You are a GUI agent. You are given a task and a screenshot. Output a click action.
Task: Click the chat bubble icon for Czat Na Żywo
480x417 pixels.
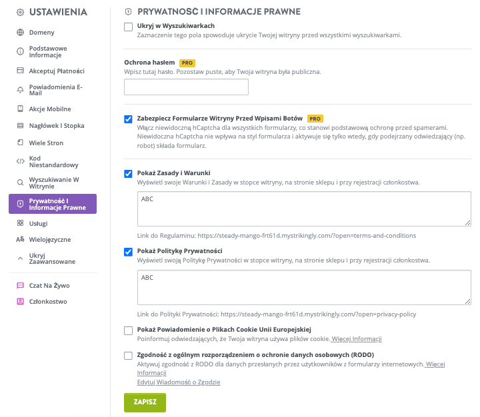[x=20, y=285]
